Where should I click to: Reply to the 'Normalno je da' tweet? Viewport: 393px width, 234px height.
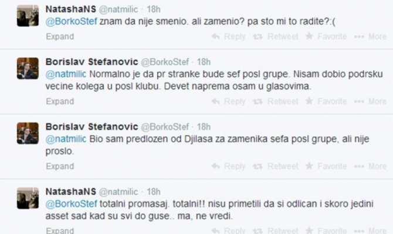pyautogui.click(x=229, y=101)
